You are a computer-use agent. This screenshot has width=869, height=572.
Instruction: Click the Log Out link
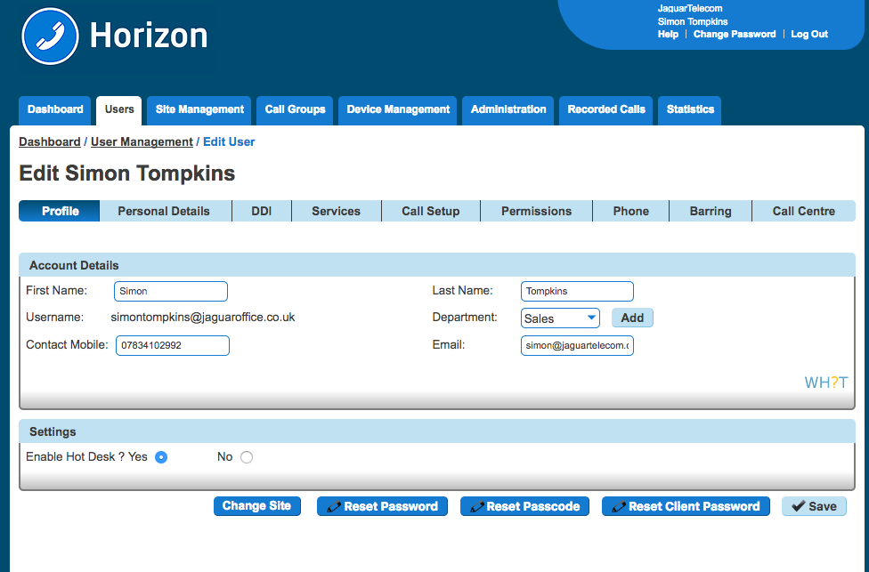point(808,34)
